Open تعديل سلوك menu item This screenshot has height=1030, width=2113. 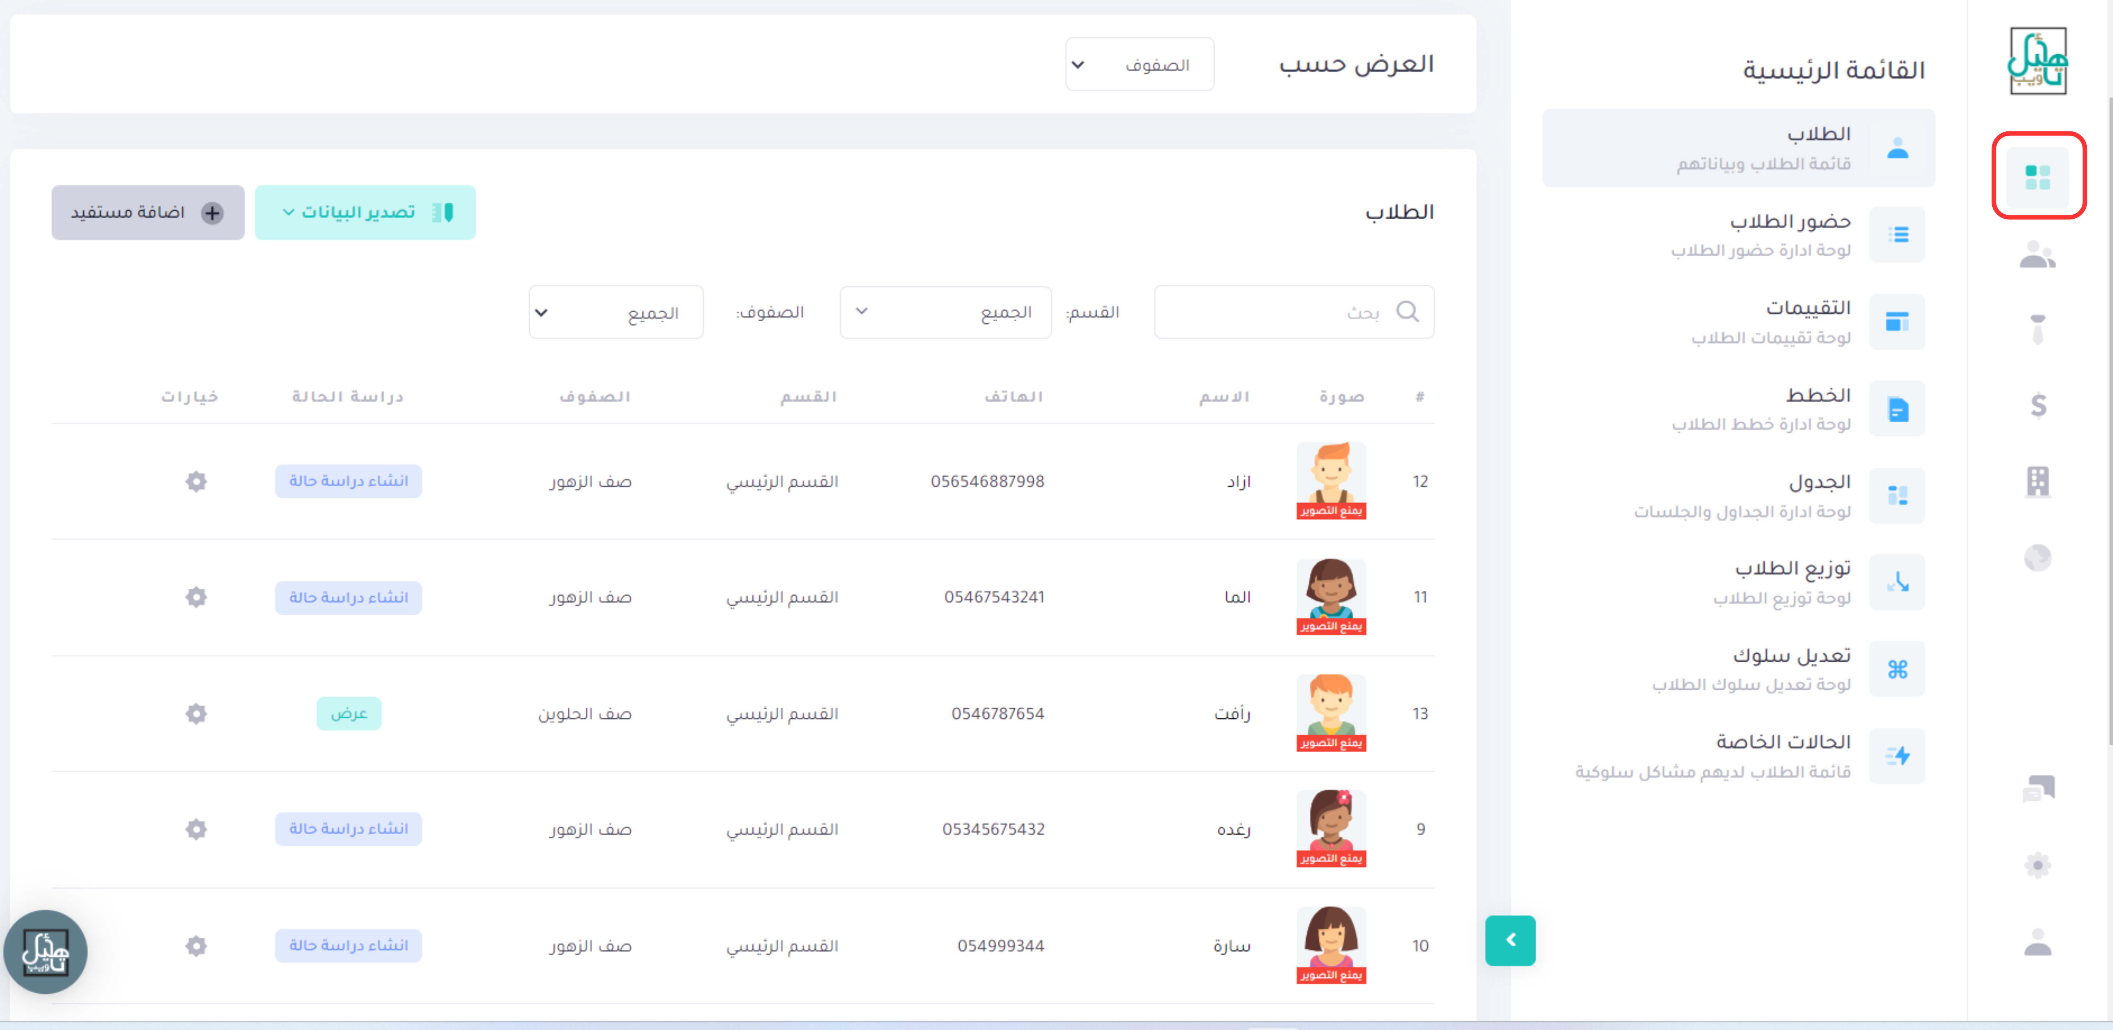(1738, 670)
